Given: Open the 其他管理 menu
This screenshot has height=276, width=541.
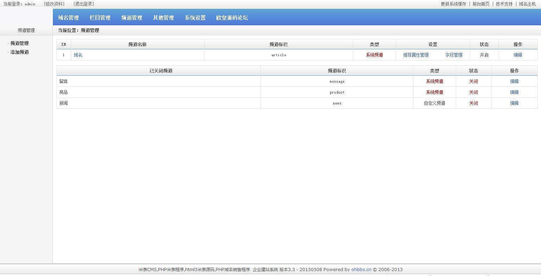Looking at the screenshot, I should 163,18.
